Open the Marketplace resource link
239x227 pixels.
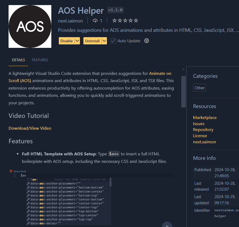(x=205, y=118)
